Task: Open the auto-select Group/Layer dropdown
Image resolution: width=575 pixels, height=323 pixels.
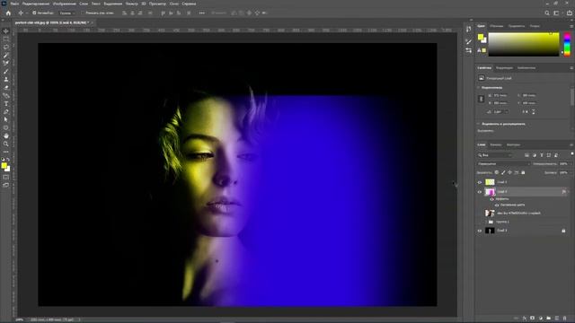Action: [67, 13]
